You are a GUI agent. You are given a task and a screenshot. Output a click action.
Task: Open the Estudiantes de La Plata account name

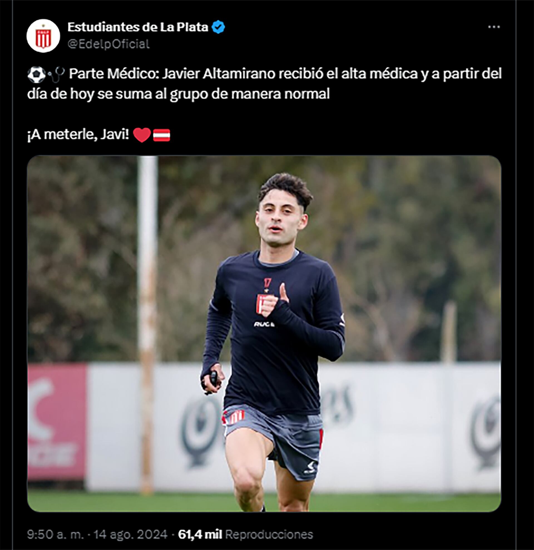138,27
